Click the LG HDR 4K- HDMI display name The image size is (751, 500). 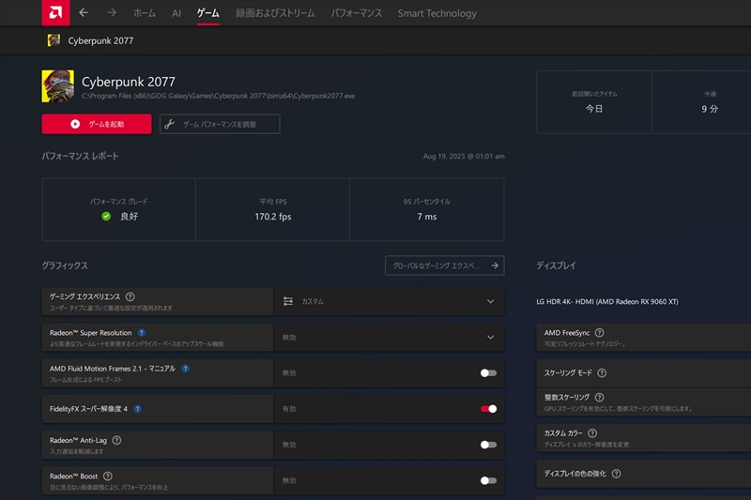(607, 301)
